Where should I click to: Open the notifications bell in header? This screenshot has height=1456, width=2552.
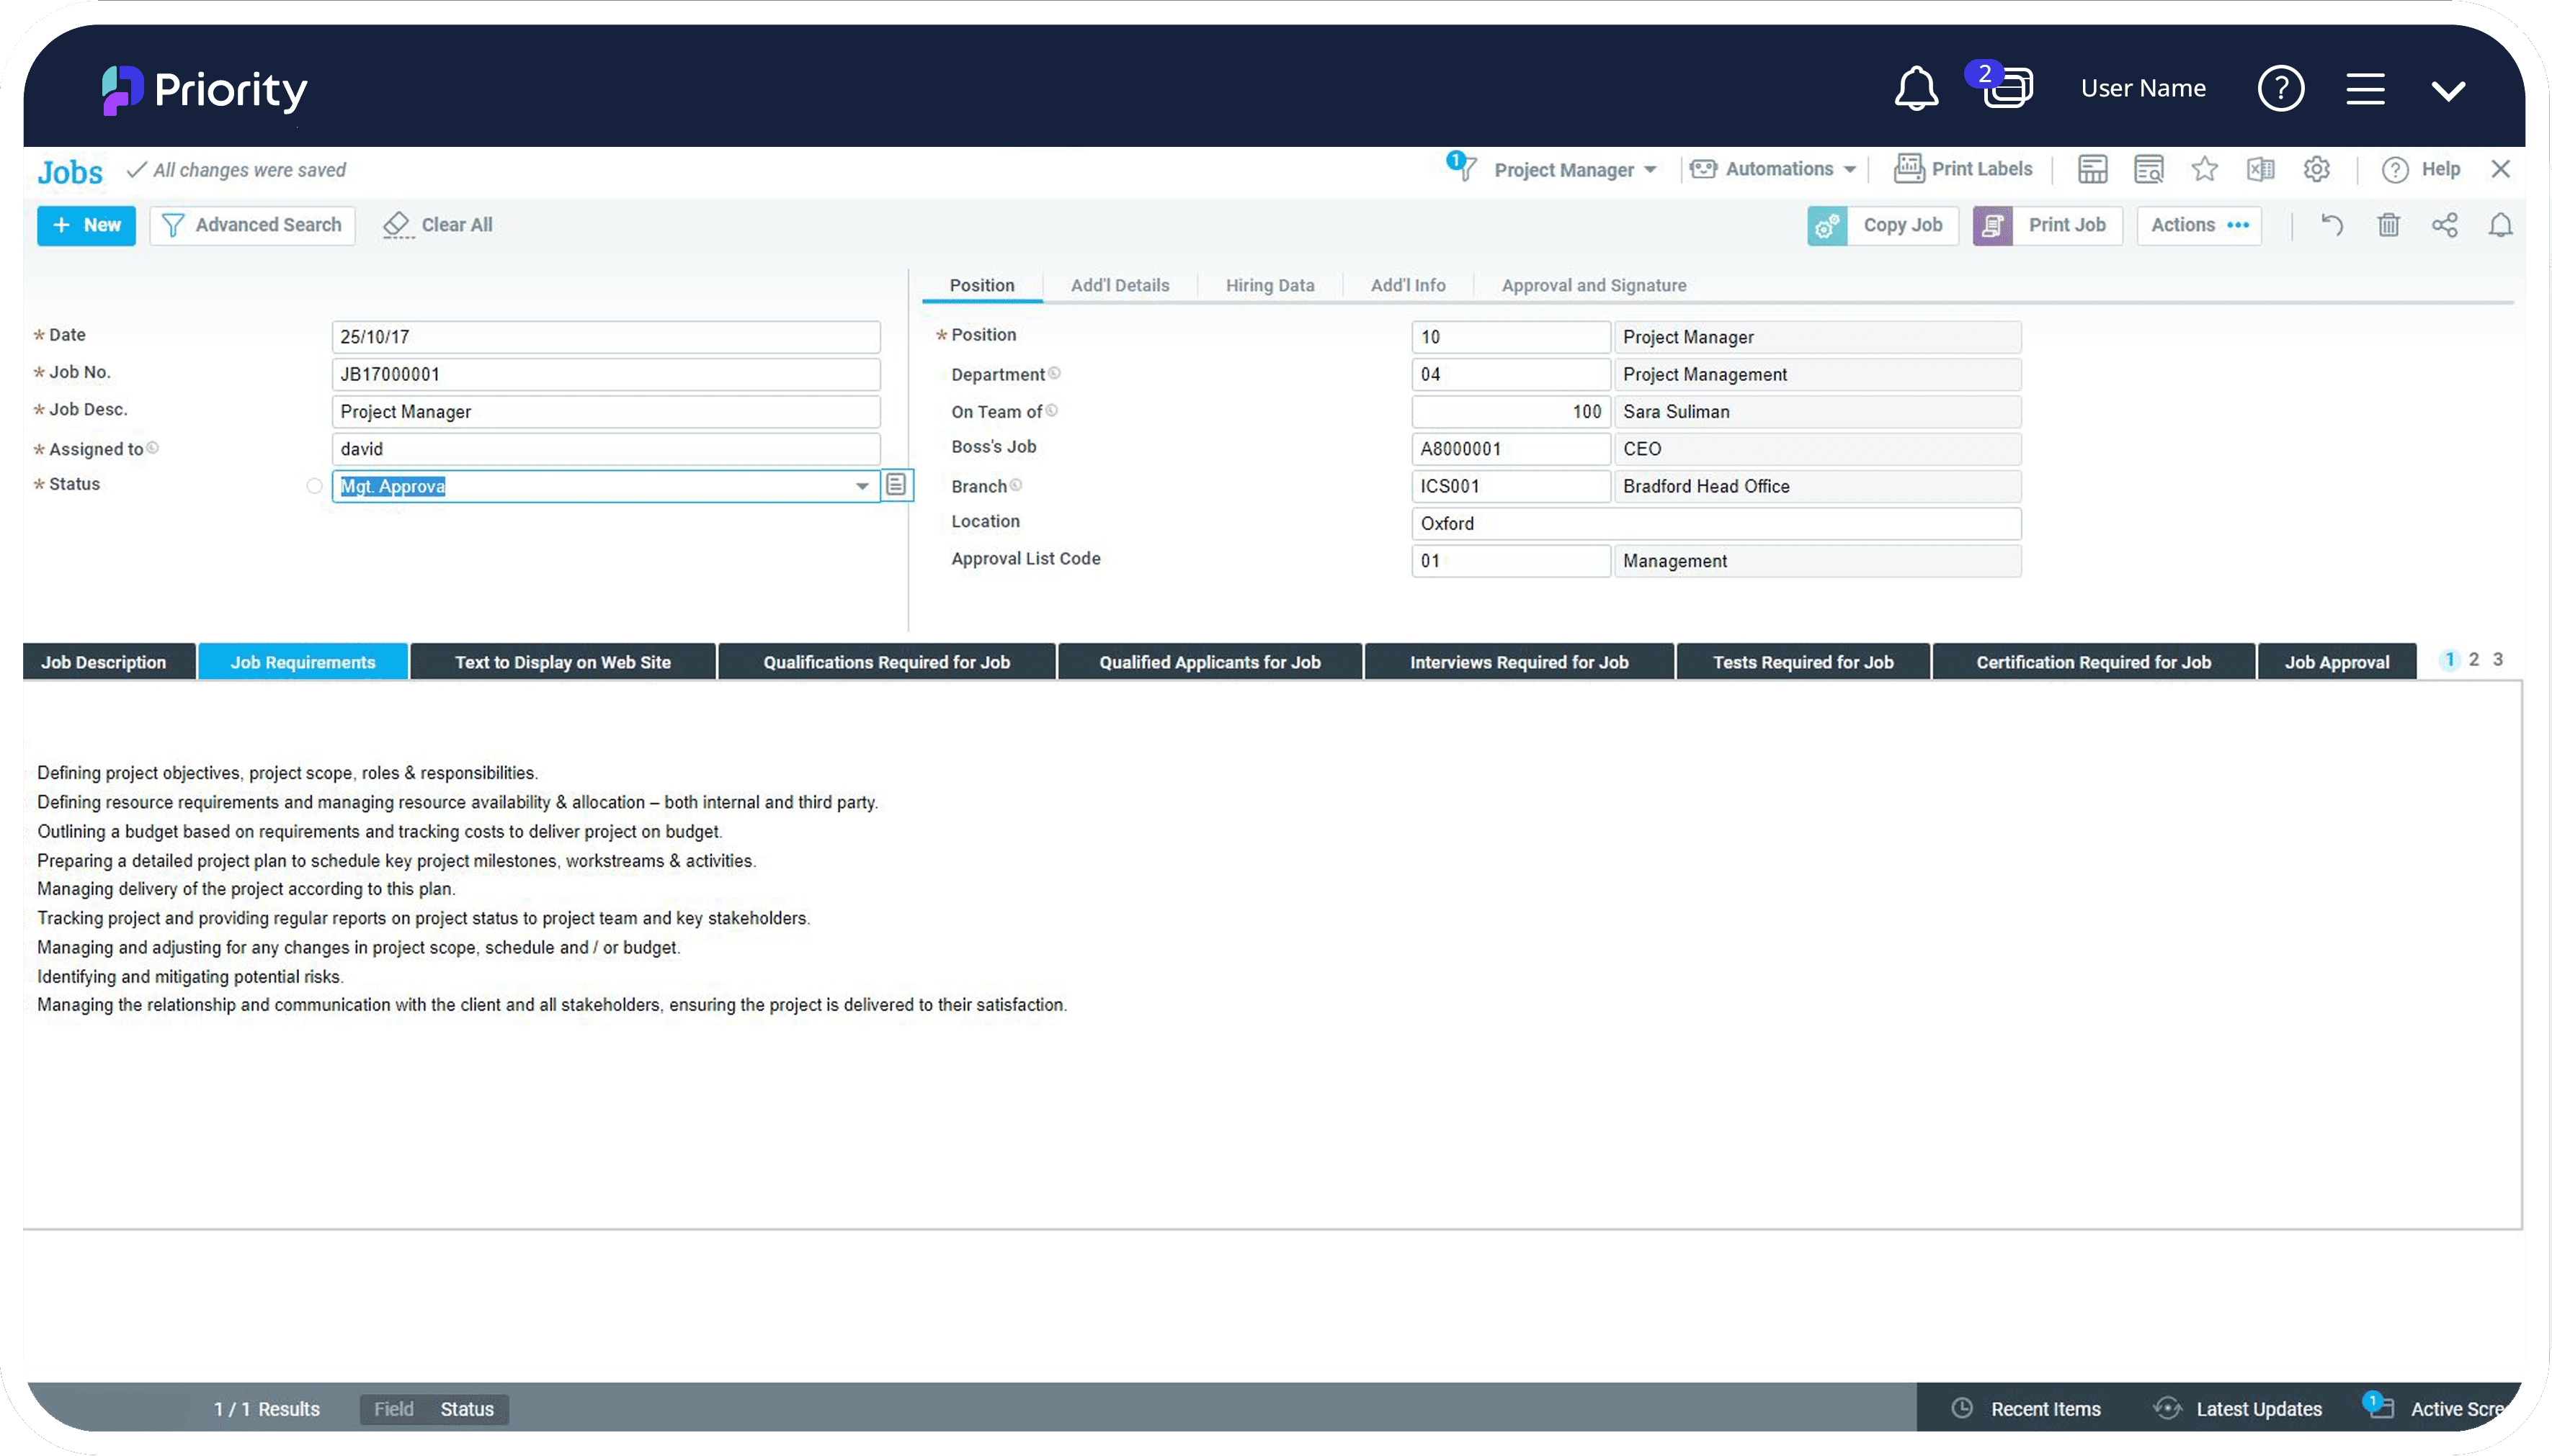click(x=1916, y=89)
